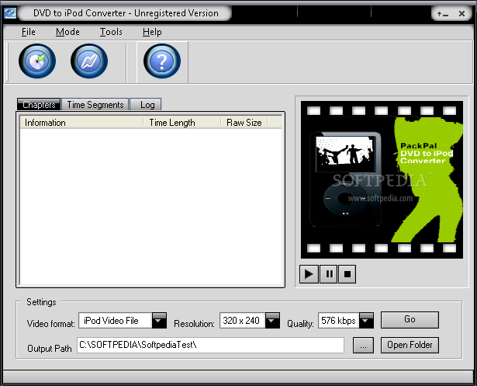Switch to the Log tab
The height and width of the screenshot is (386, 477).
(146, 105)
